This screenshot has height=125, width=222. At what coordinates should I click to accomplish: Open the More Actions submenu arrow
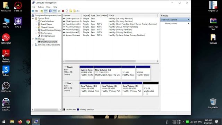tap(189, 24)
